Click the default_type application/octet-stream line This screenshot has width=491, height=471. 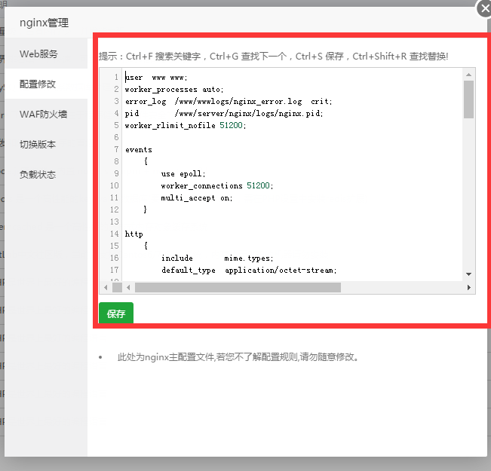pos(249,270)
